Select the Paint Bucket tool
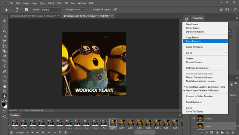The width and height of the screenshot is (239, 135). click(x=4, y=61)
